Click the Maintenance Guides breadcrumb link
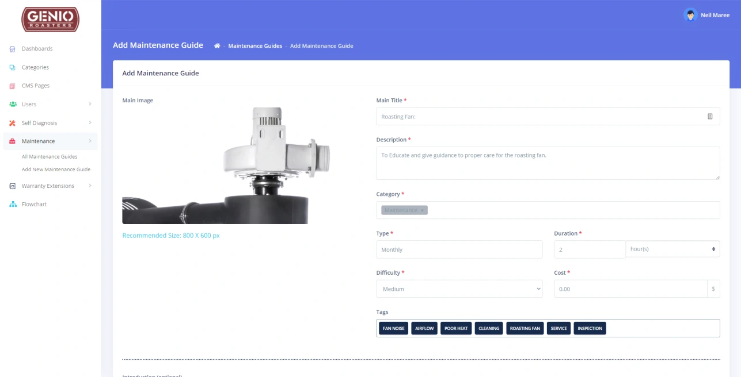This screenshot has width=741, height=377. click(x=255, y=46)
